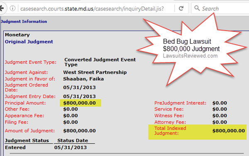Click the Status Date column header
249x156 pixels.
coord(73,141)
